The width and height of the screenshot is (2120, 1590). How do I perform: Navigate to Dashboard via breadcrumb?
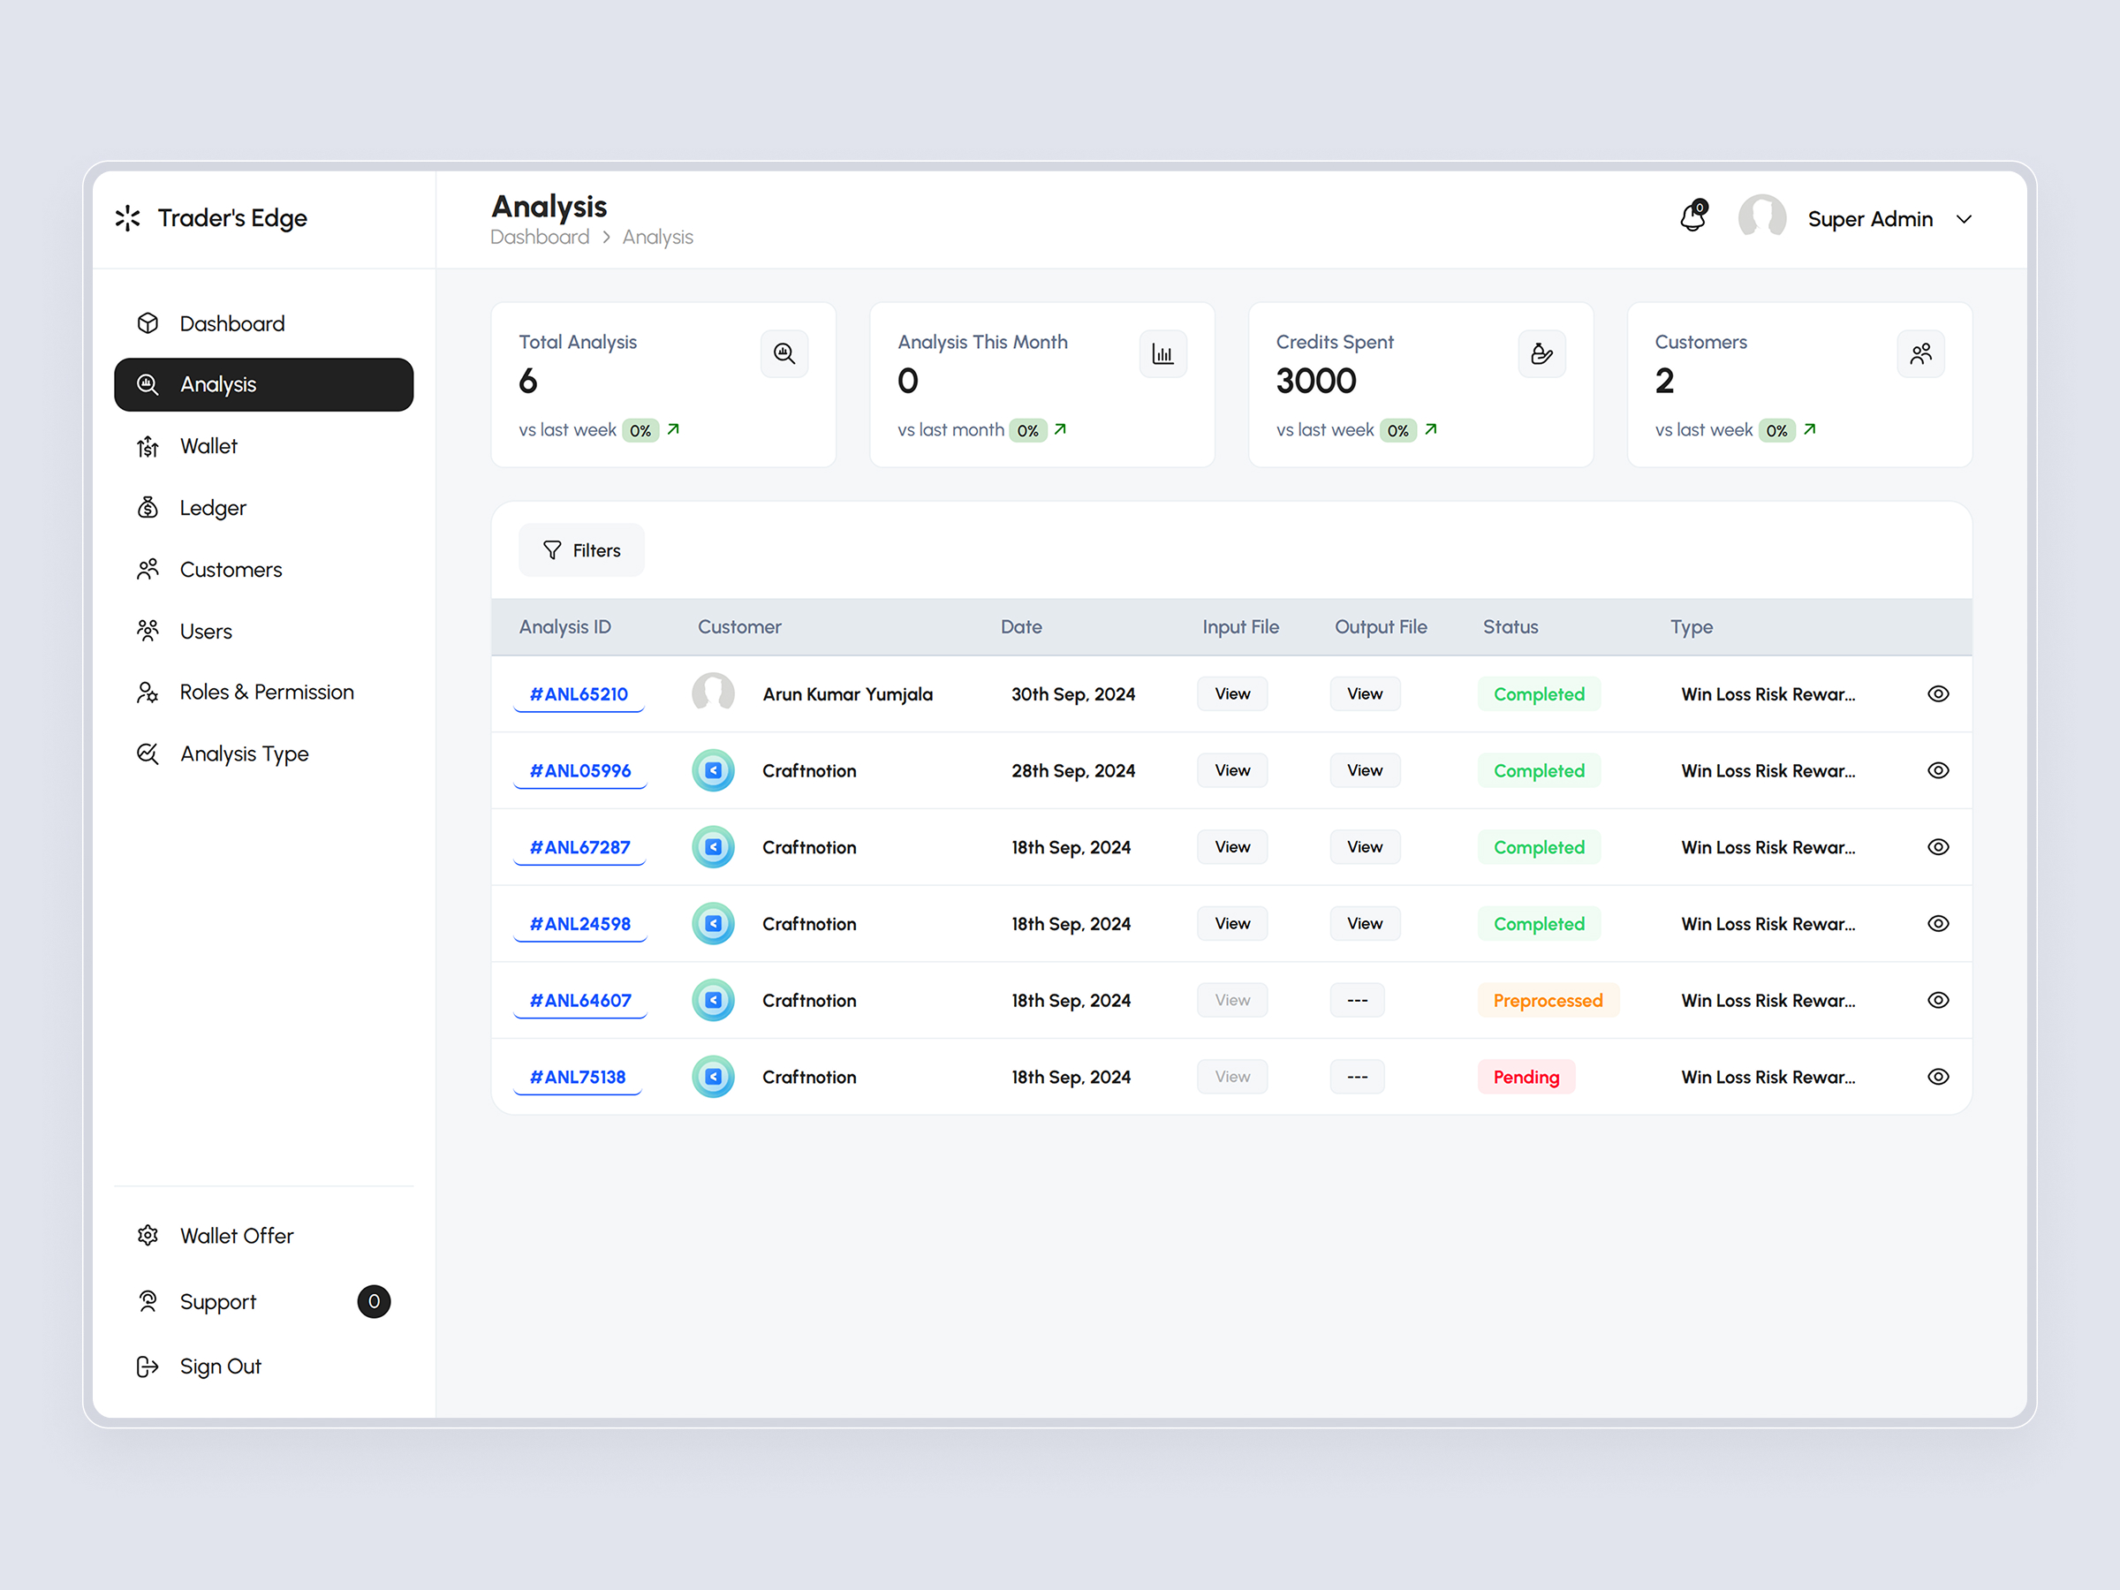pos(540,237)
